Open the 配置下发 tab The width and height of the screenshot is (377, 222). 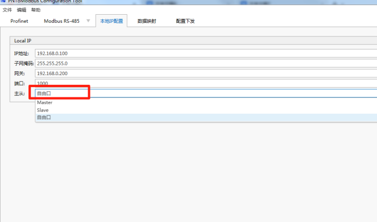point(185,21)
